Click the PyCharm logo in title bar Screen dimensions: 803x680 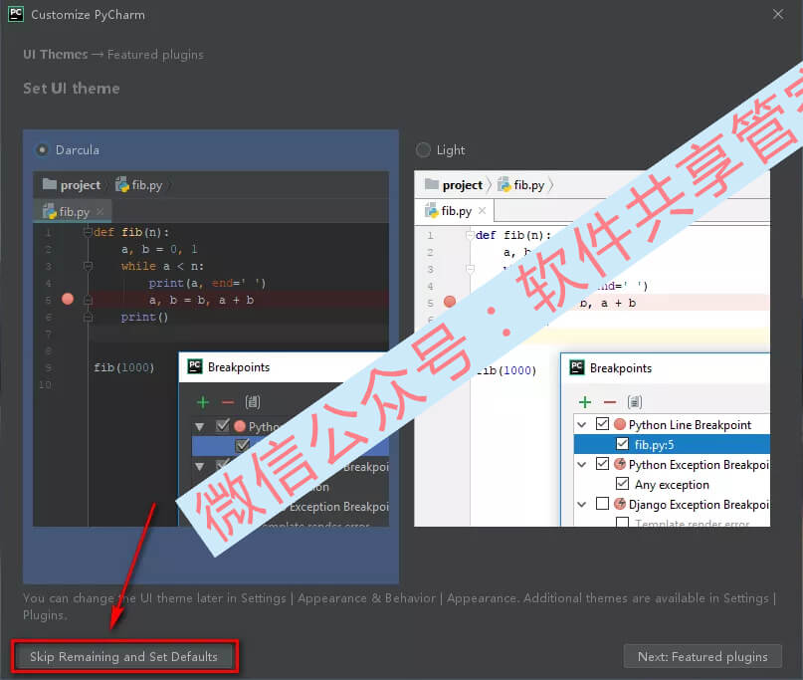coord(16,14)
